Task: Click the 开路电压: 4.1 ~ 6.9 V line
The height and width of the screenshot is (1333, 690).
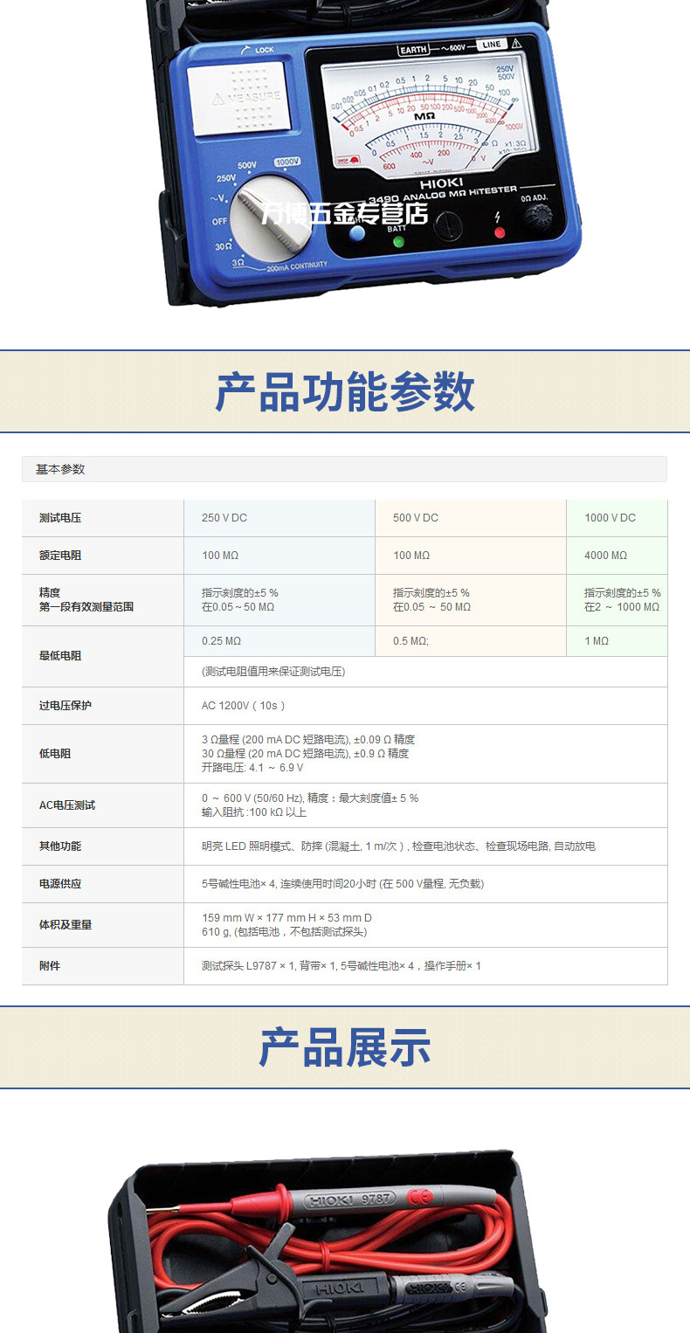Action: (x=252, y=768)
